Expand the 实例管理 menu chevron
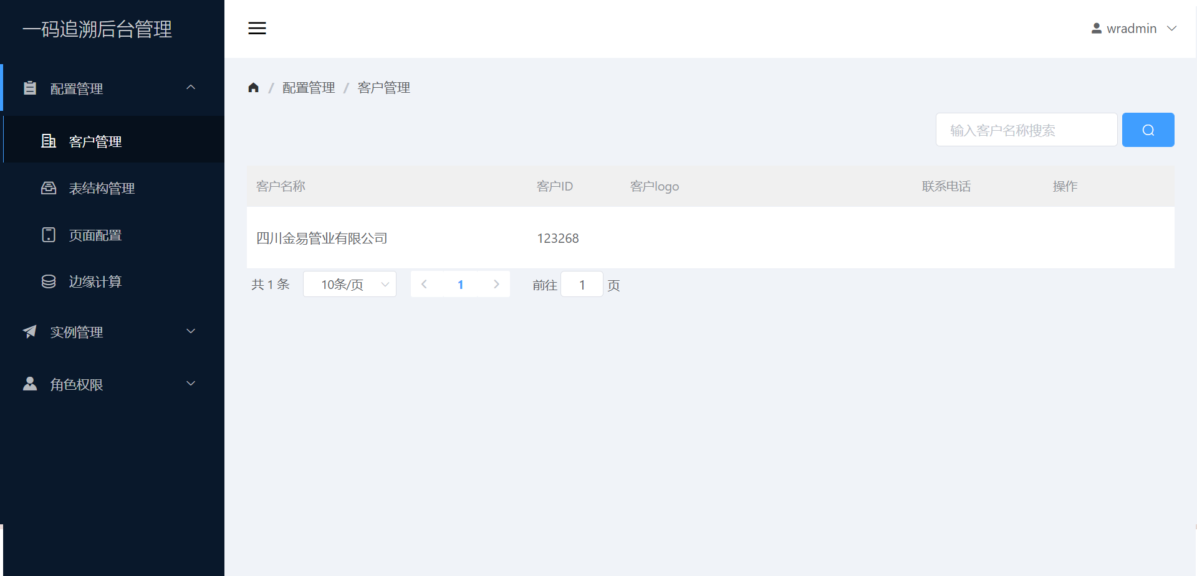The image size is (1197, 576). 191,331
